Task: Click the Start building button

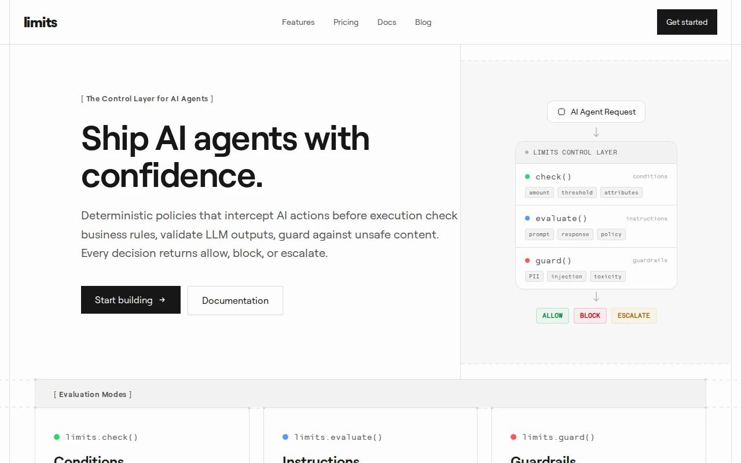Action: click(131, 300)
